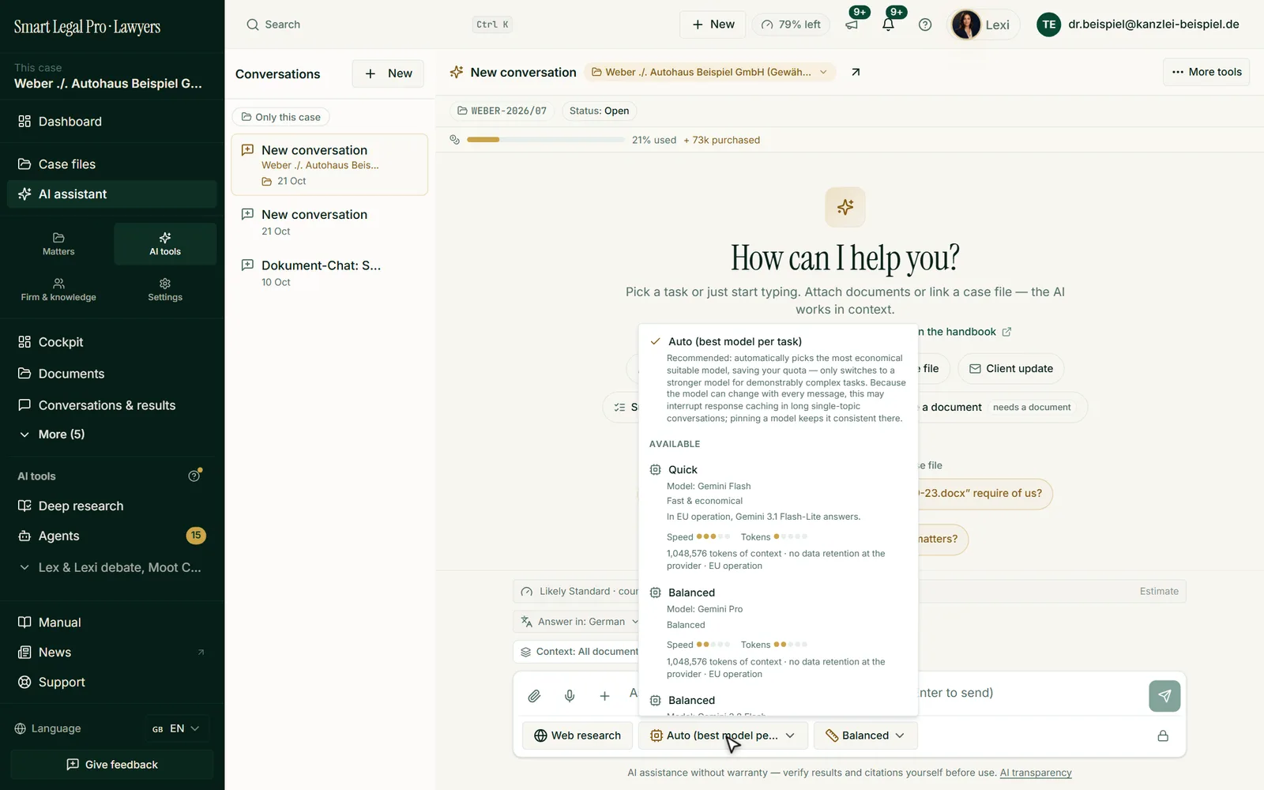The width and height of the screenshot is (1264, 790).
Task: Click the help question mark icon
Action: (925, 24)
